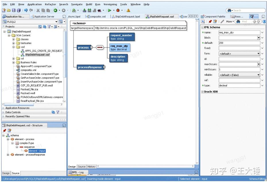Click the name field containing req_max_qty

pos(239,32)
